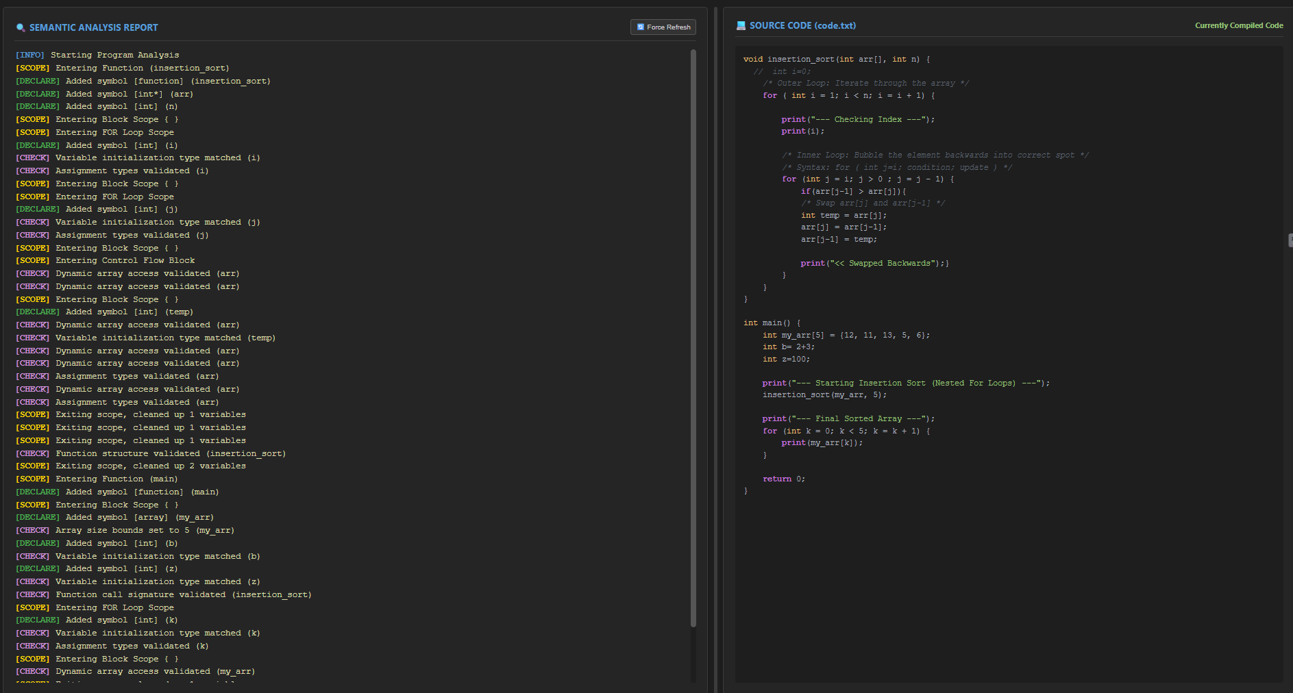Image resolution: width=1293 pixels, height=693 pixels.
Task: Click the return 0; code line
Action: (x=784, y=479)
